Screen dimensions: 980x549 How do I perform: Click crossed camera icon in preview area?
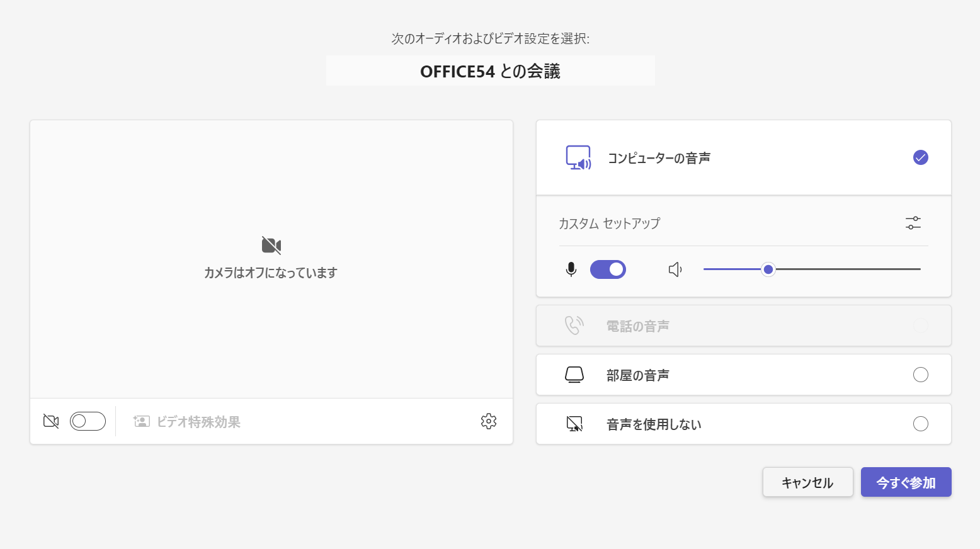(271, 245)
